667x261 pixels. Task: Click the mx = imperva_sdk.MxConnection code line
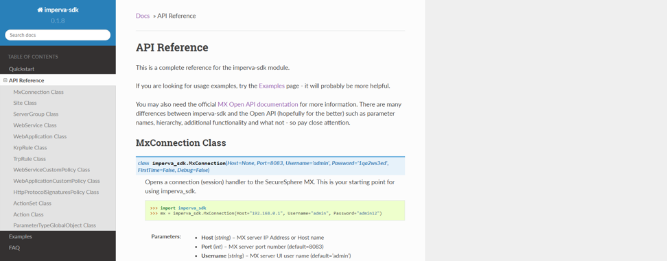[x=266, y=213]
